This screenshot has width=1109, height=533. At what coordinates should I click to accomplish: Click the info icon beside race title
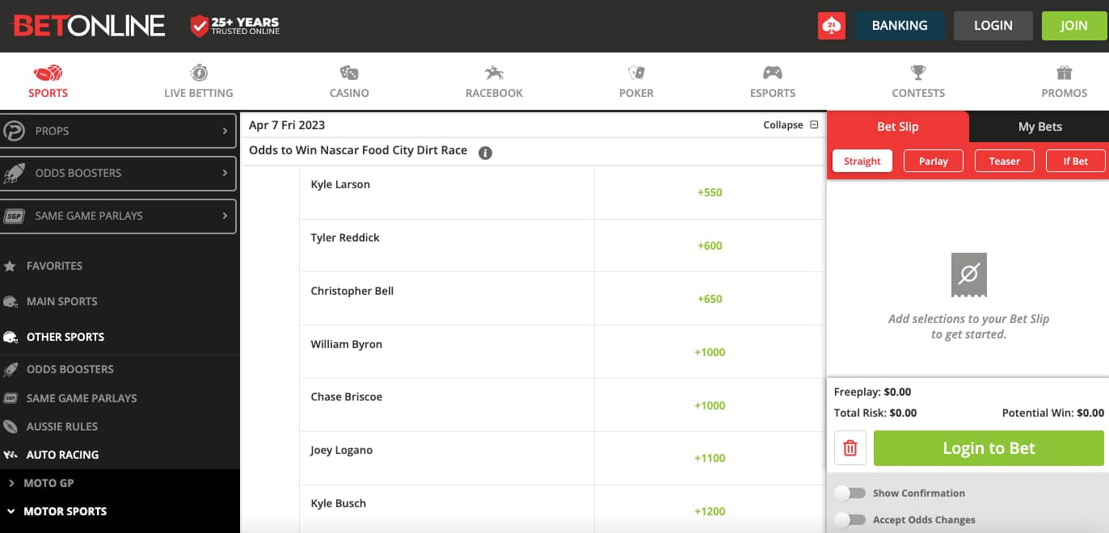point(485,152)
